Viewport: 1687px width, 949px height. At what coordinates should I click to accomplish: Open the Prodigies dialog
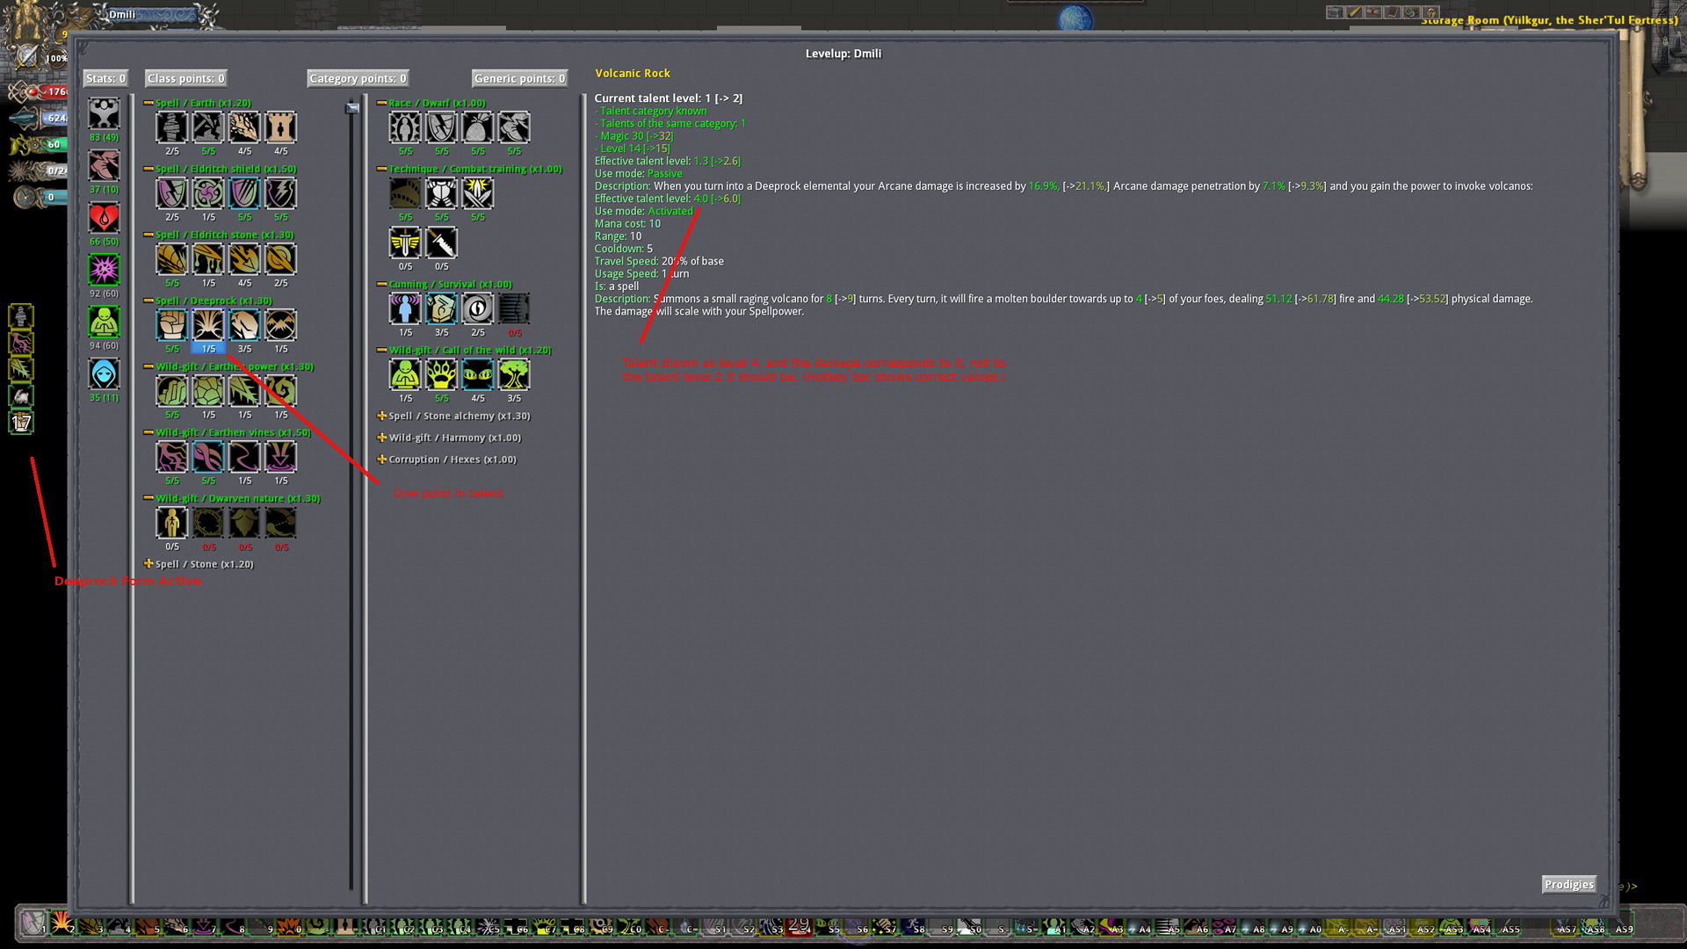point(1568,884)
